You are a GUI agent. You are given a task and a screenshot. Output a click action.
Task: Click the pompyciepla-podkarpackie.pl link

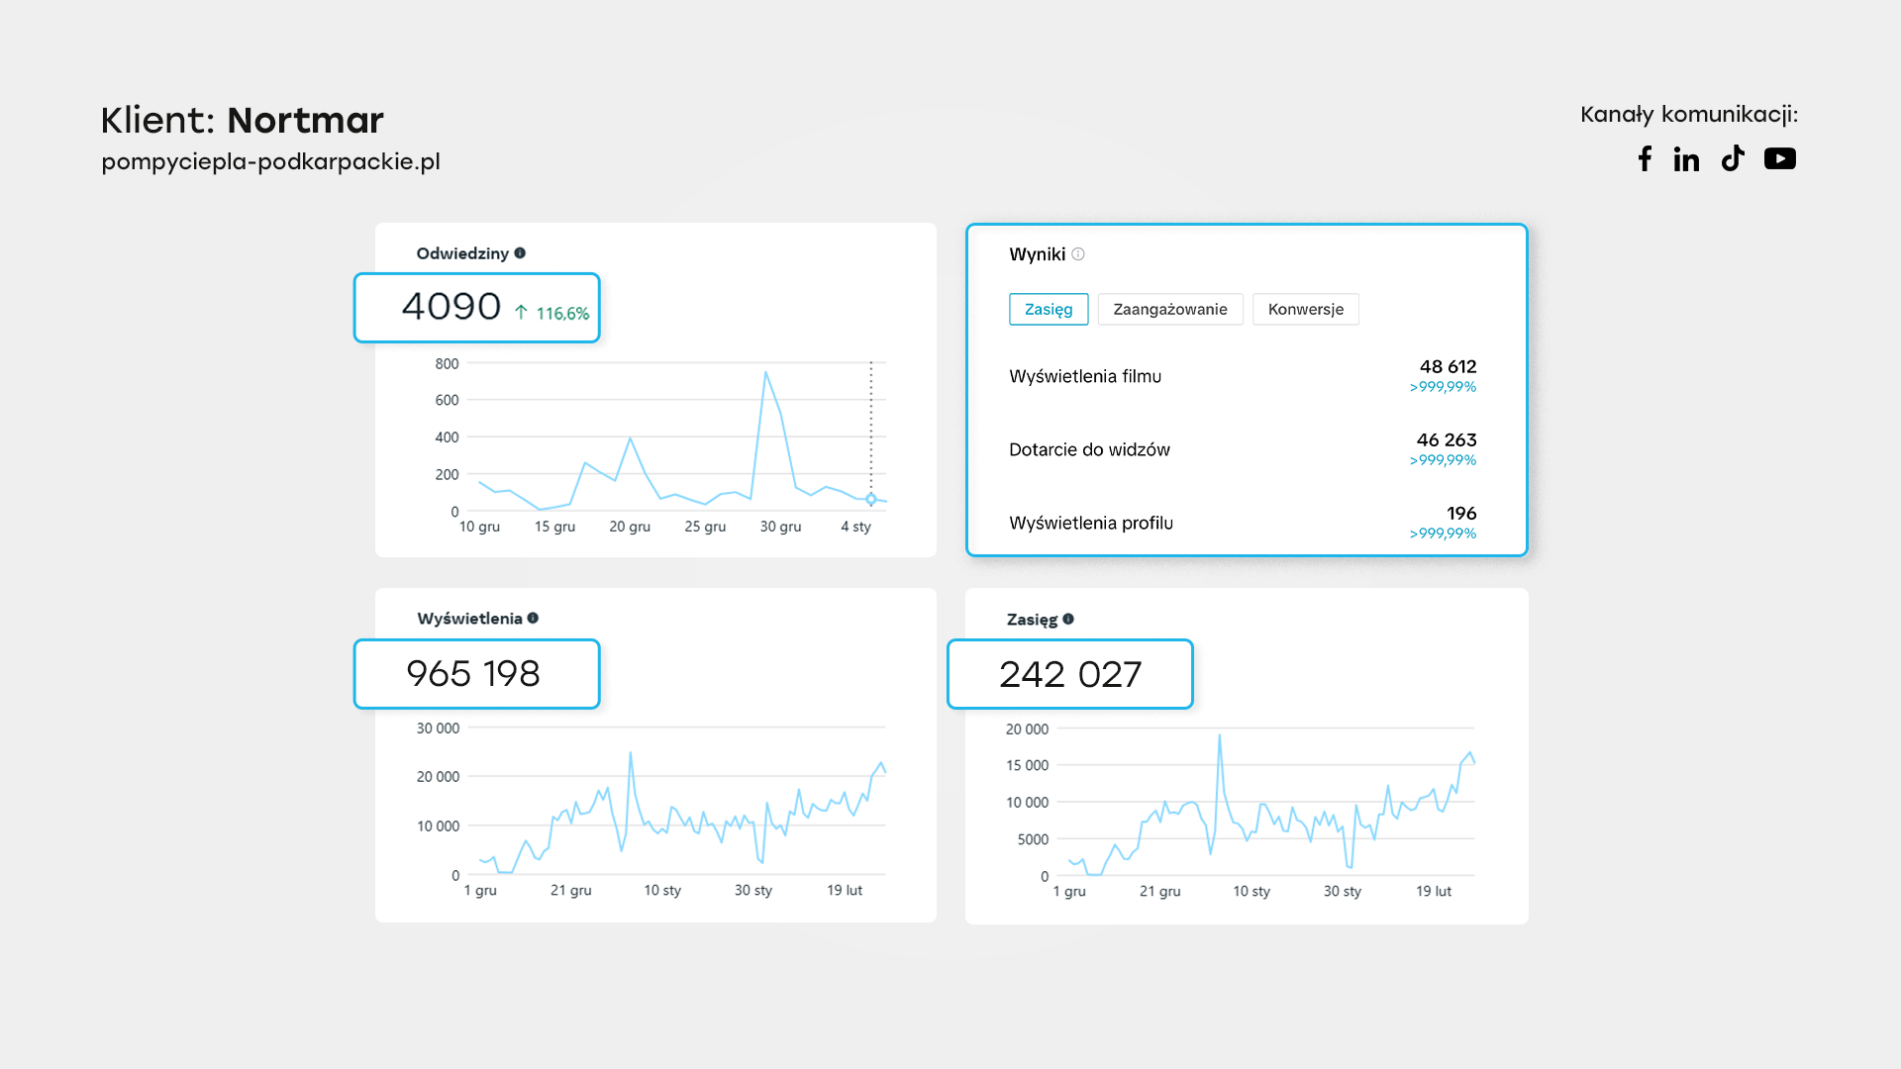click(270, 161)
